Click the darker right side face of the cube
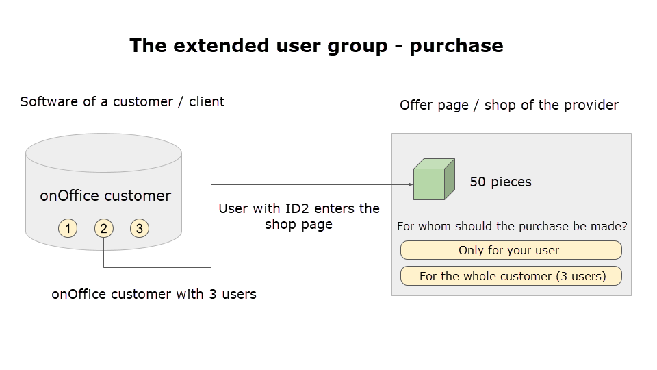 [450, 180]
